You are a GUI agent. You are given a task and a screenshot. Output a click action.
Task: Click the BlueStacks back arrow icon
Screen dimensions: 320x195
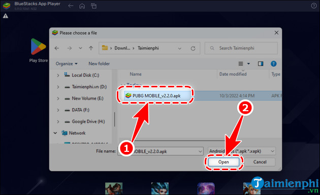point(71,6)
